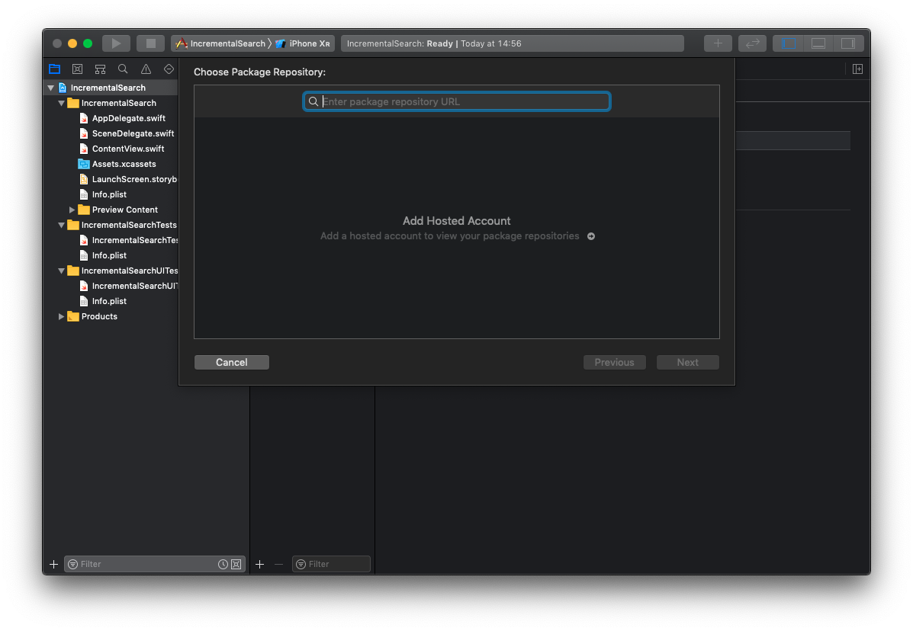This screenshot has width=913, height=631.
Task: Focus the package repository URL field
Action: (456, 101)
